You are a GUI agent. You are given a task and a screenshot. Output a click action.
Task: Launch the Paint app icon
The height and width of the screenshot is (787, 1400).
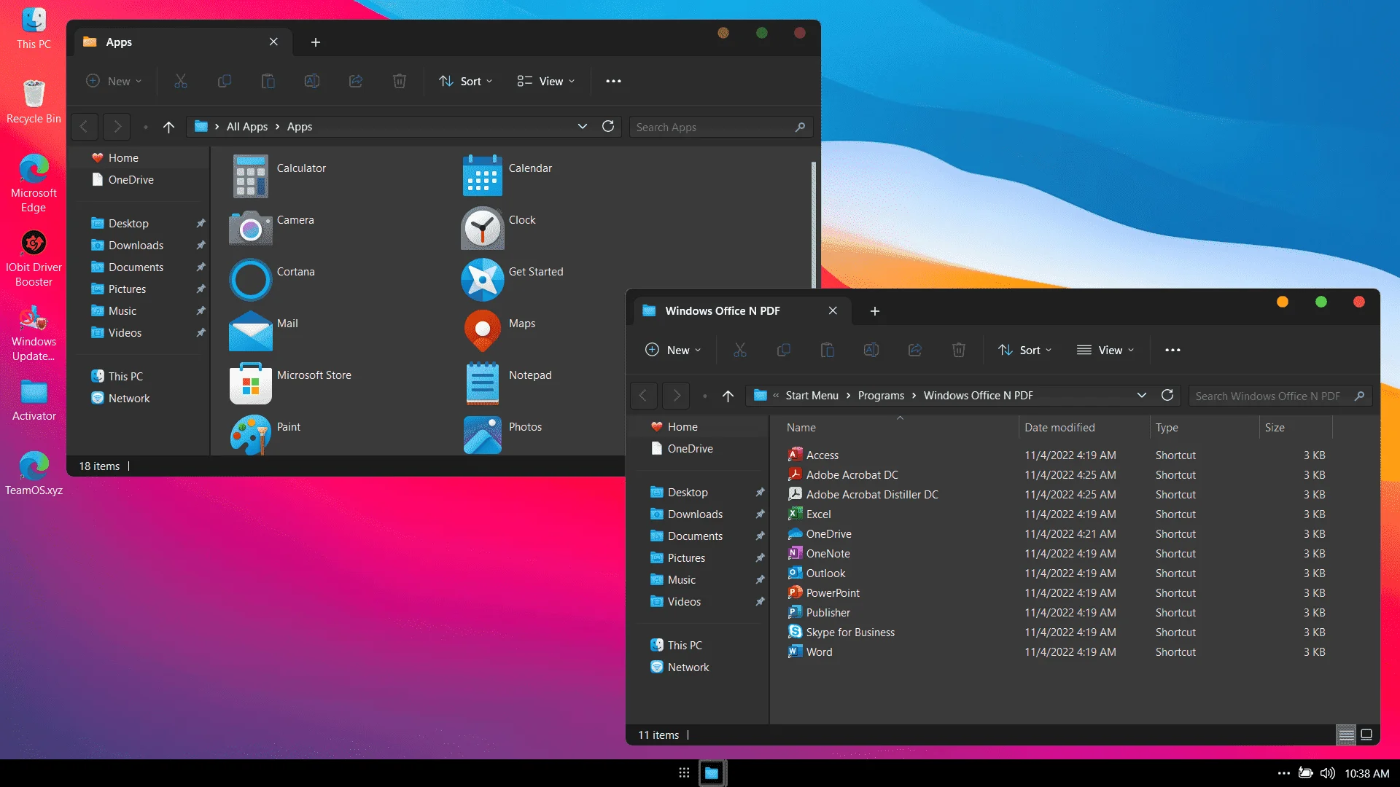[250, 435]
